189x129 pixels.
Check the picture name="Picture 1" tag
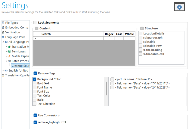(112, 79)
